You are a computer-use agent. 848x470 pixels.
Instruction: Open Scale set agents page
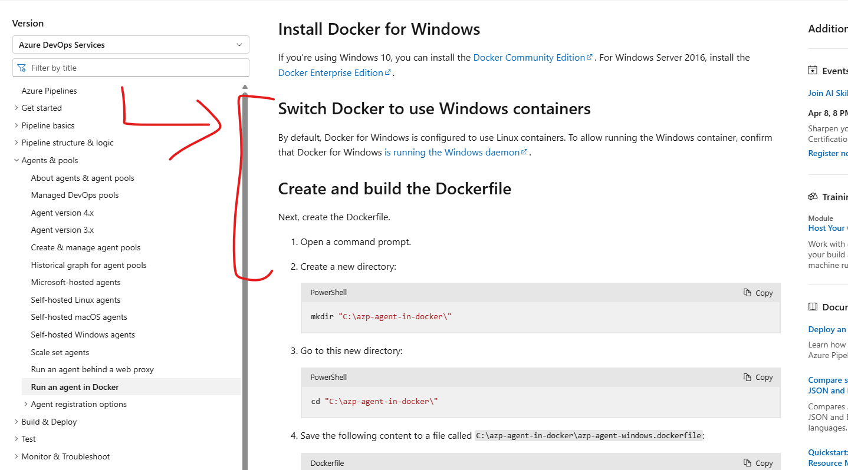(60, 352)
